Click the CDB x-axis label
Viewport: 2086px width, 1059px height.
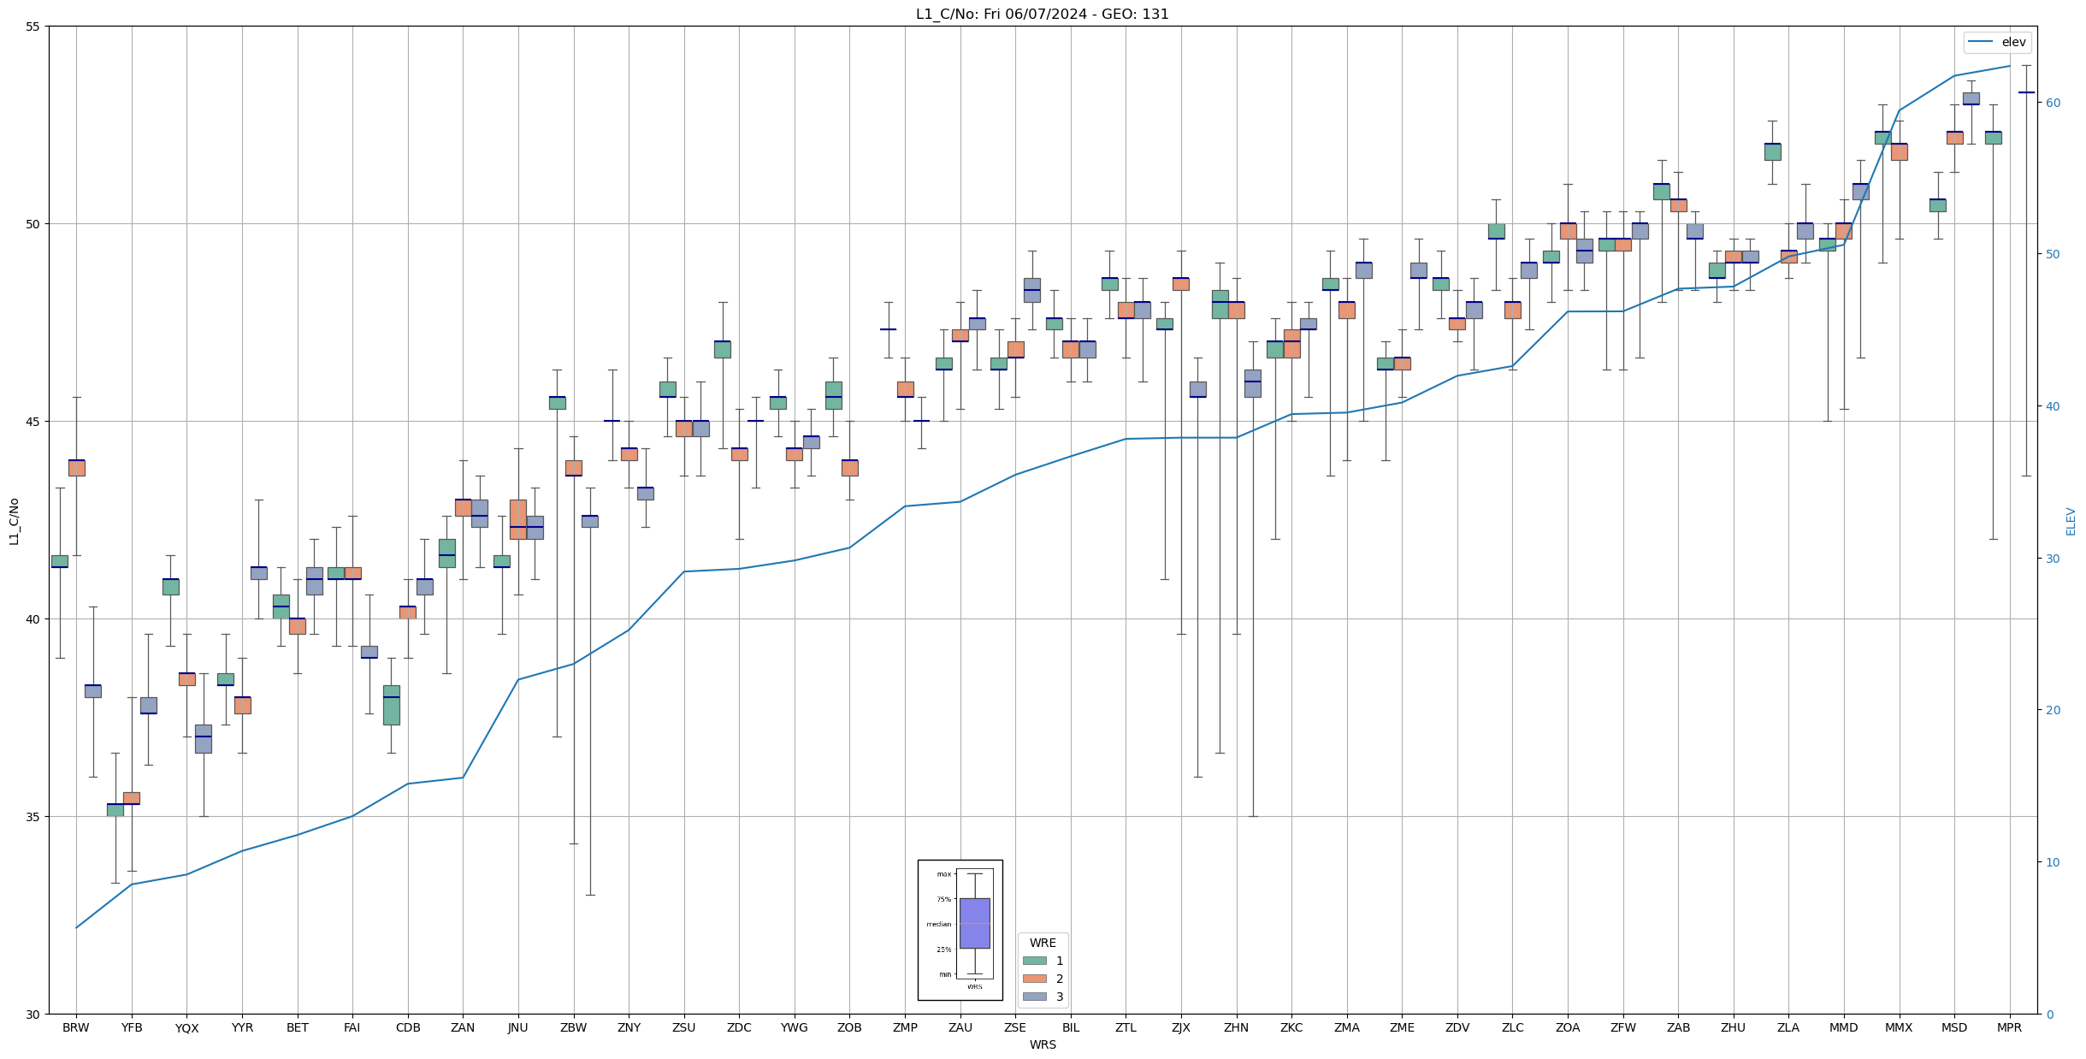(408, 1027)
